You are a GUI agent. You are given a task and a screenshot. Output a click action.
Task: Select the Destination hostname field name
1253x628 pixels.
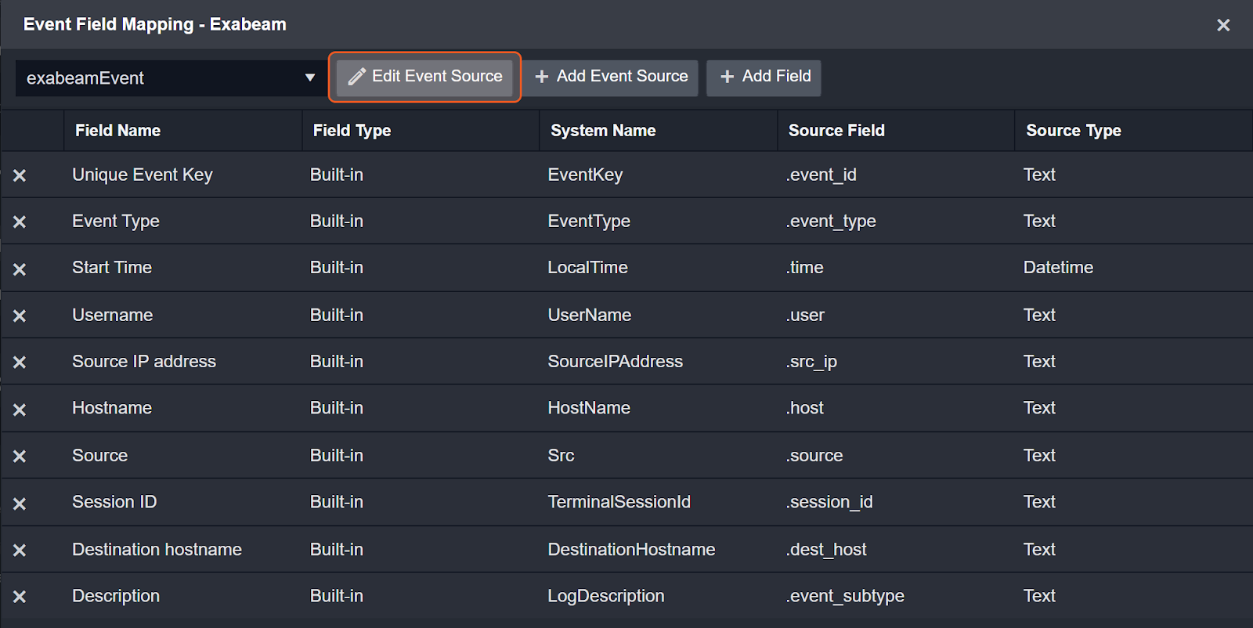tap(157, 550)
